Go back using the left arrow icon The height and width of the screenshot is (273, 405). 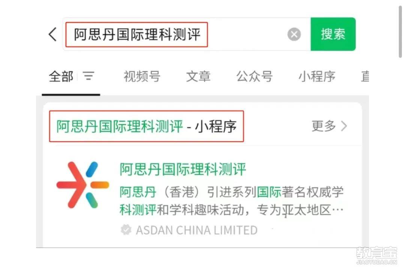53,34
